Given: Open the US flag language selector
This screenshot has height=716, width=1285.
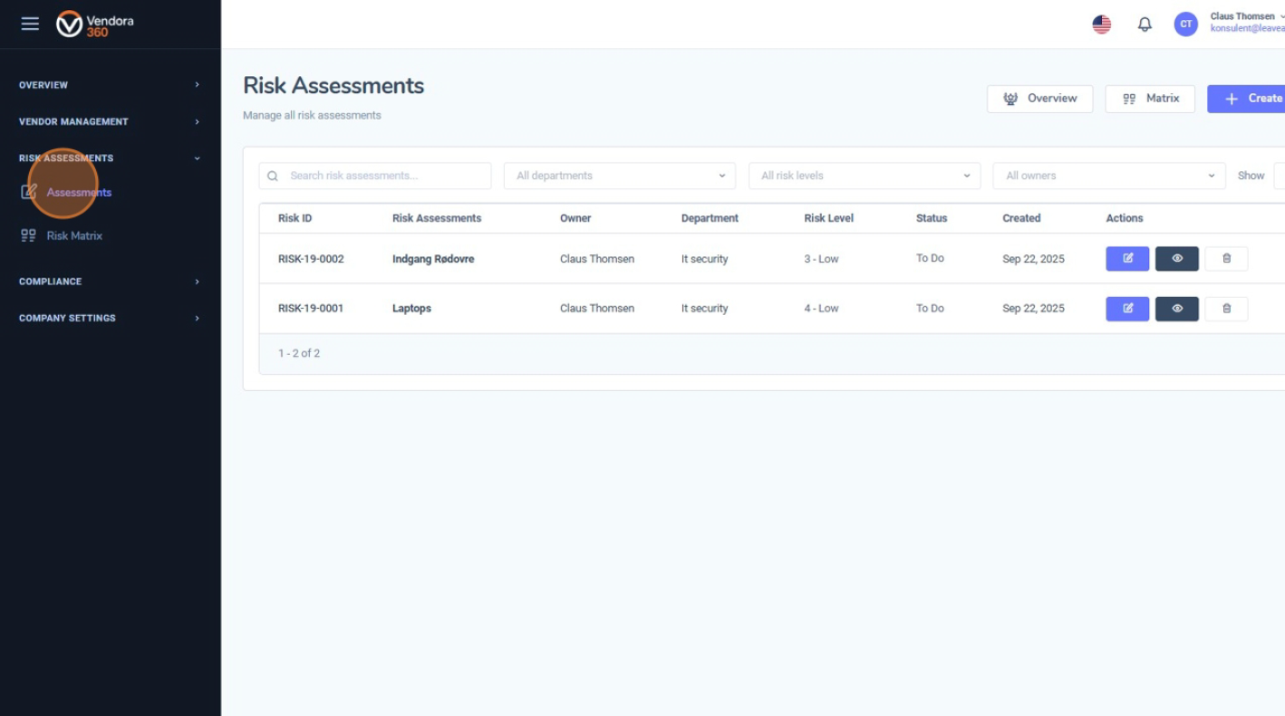Looking at the screenshot, I should (x=1101, y=24).
